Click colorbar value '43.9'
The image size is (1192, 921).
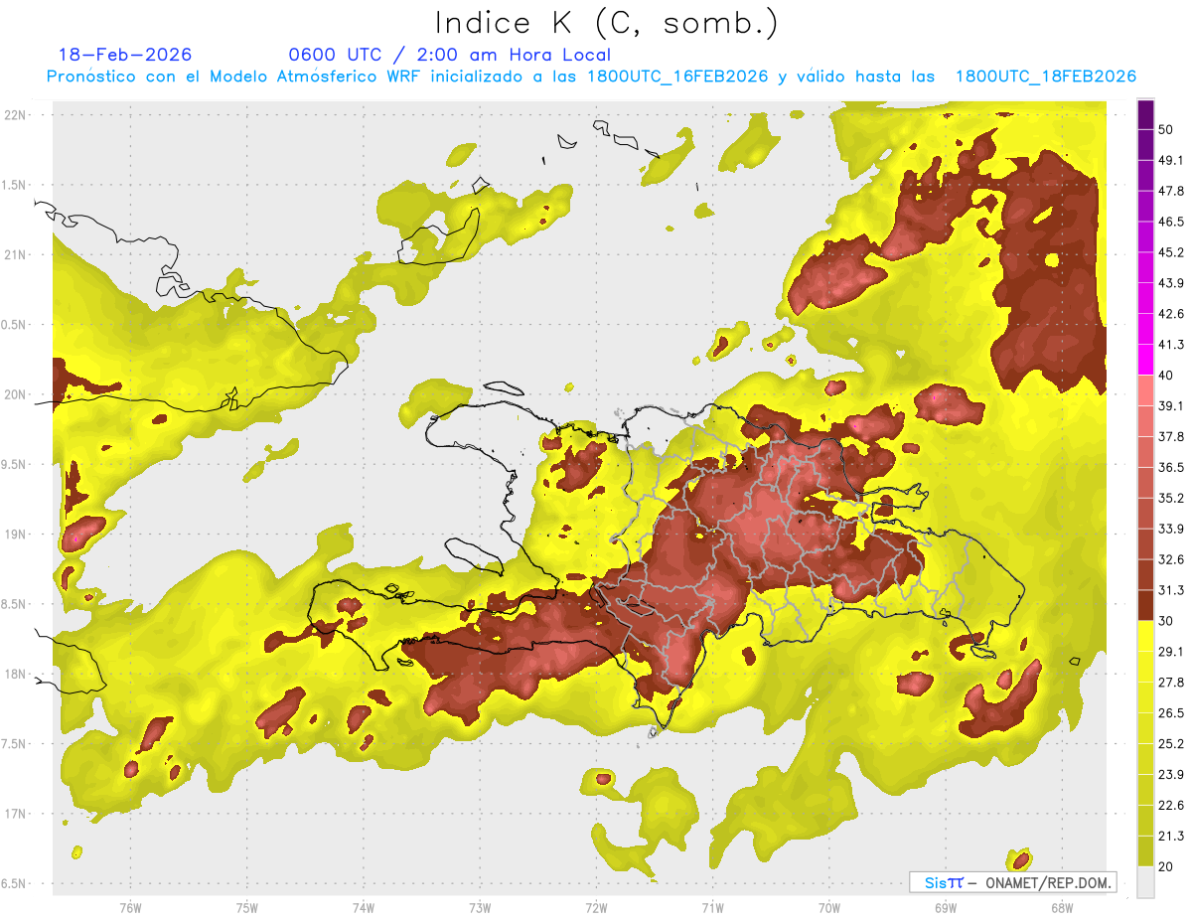pyautogui.click(x=1171, y=283)
